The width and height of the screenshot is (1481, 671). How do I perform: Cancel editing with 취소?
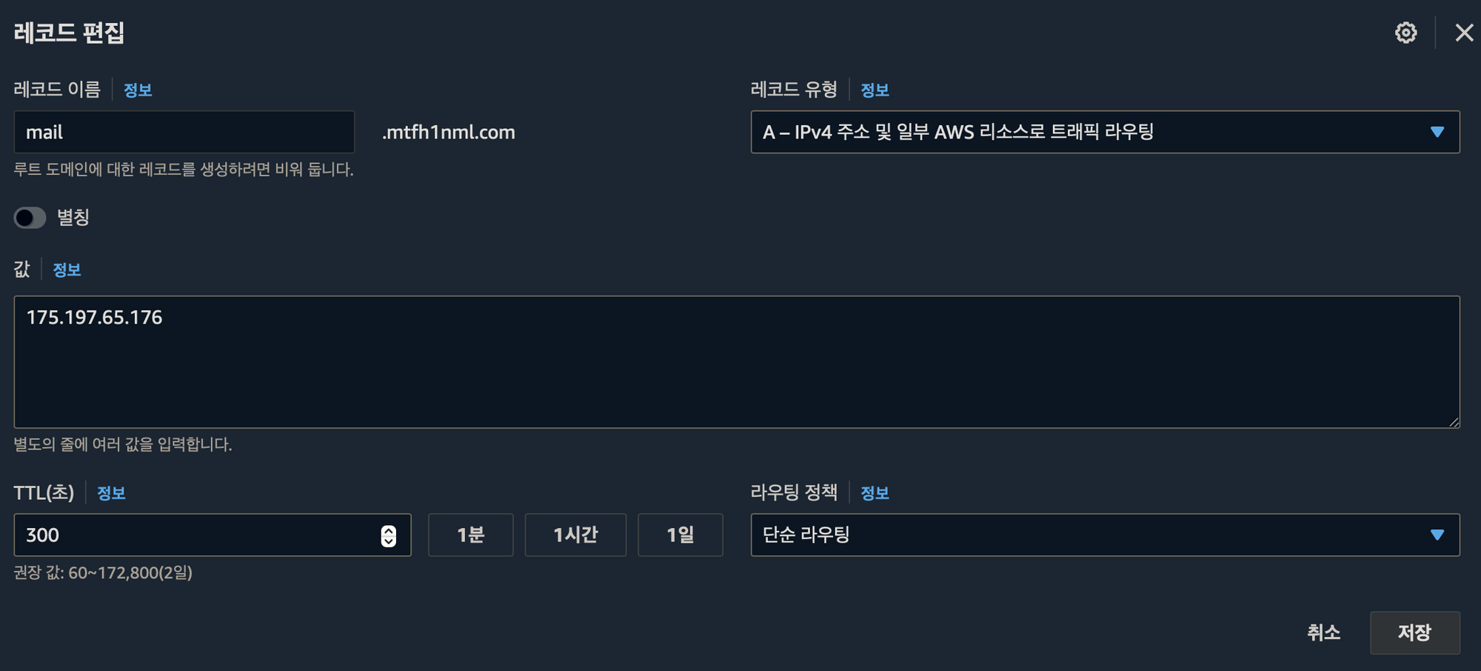tap(1323, 632)
